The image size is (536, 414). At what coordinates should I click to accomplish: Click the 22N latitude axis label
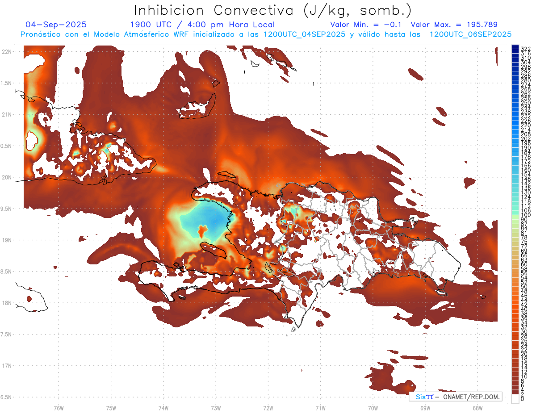tap(6, 52)
